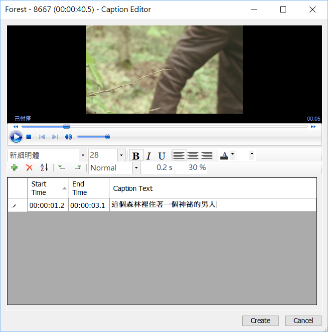Click the End Time column header
Screen dimensions: 328x332
pyautogui.click(x=89, y=188)
